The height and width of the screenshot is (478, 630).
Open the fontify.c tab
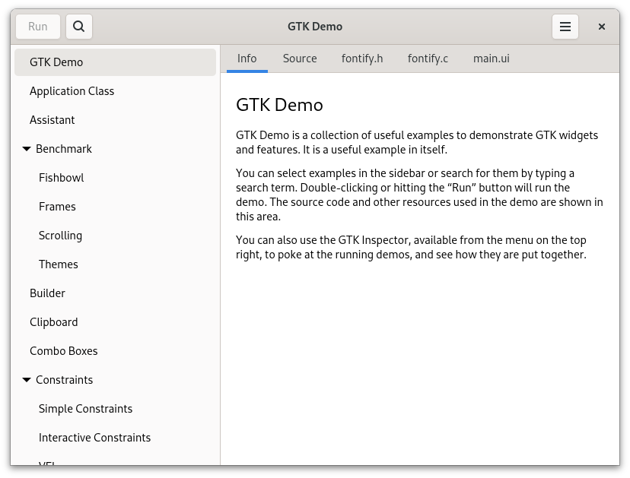pos(427,59)
